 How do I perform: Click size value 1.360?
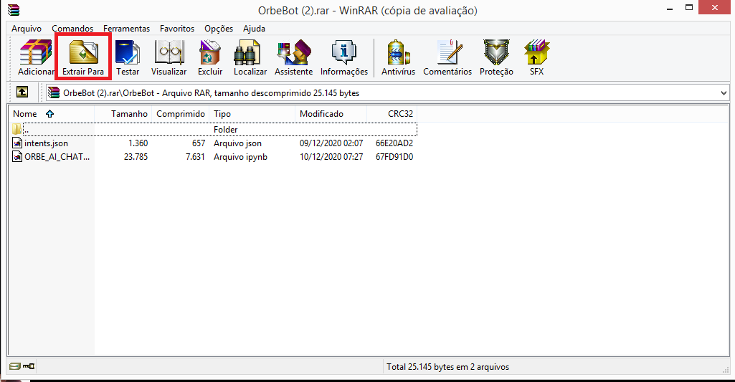pos(138,143)
